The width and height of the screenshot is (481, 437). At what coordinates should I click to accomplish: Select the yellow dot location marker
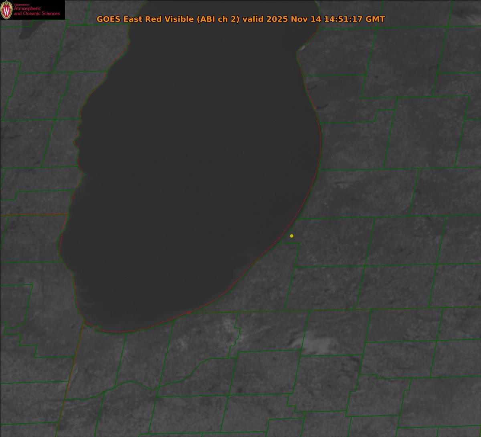[291, 236]
